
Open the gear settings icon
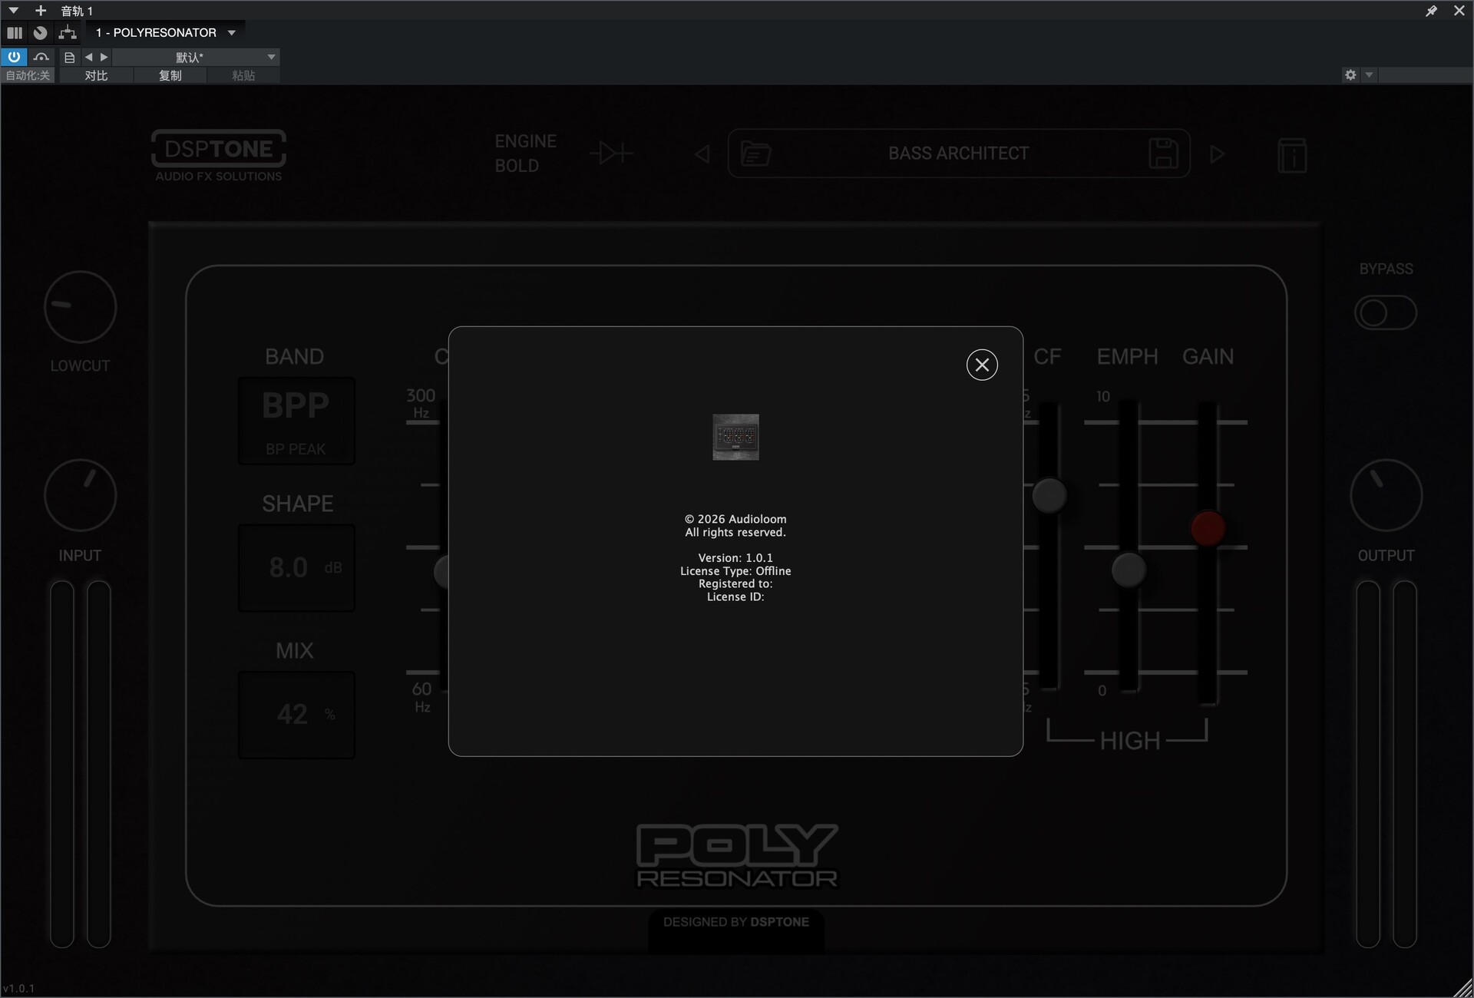pos(1350,74)
